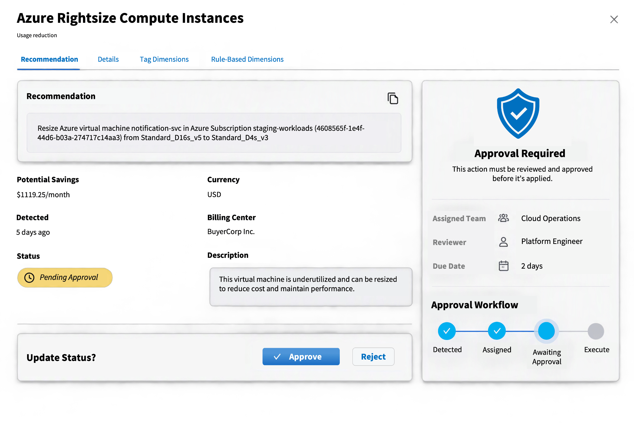
Task: Click the Approval Required heading
Action: point(520,153)
